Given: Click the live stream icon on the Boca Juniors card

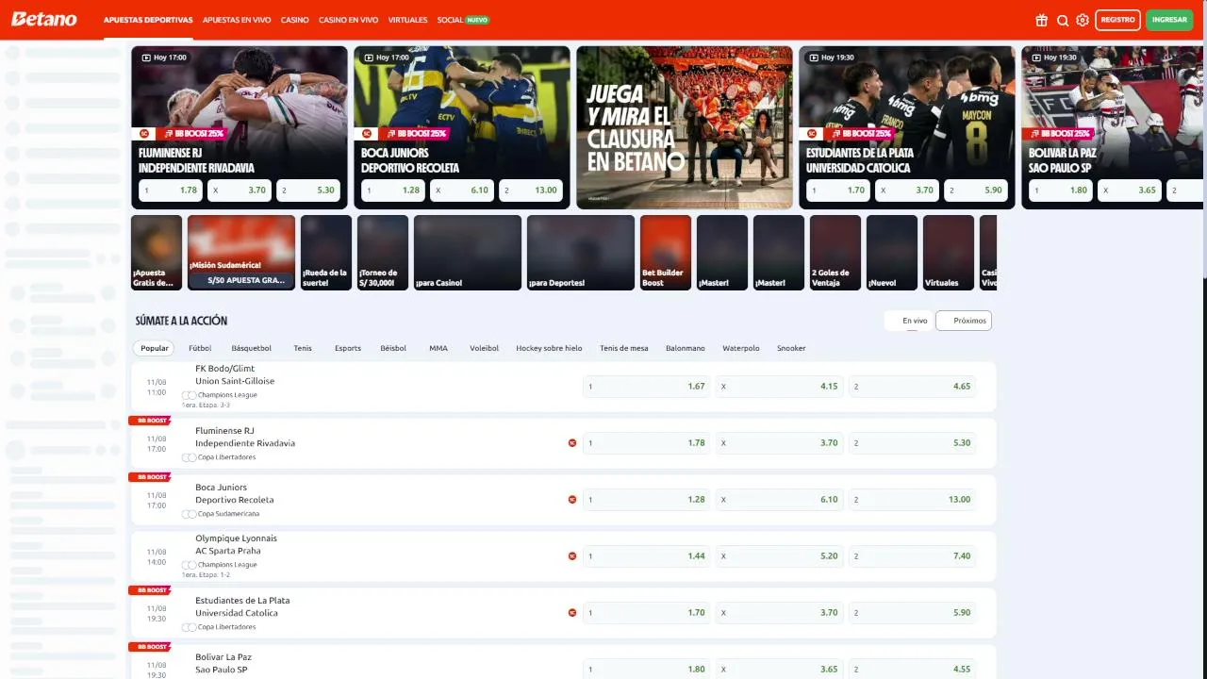Looking at the screenshot, I should [369, 58].
